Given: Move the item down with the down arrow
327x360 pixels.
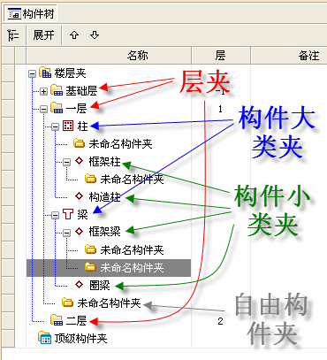Looking at the screenshot, I should pos(95,35).
